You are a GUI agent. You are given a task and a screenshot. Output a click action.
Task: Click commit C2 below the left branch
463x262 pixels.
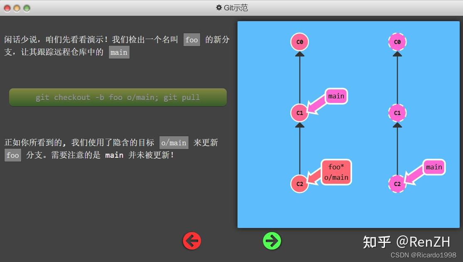click(x=299, y=184)
